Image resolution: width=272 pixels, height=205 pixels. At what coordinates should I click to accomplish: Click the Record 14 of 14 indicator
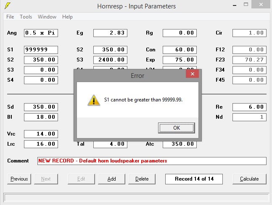click(x=194, y=179)
